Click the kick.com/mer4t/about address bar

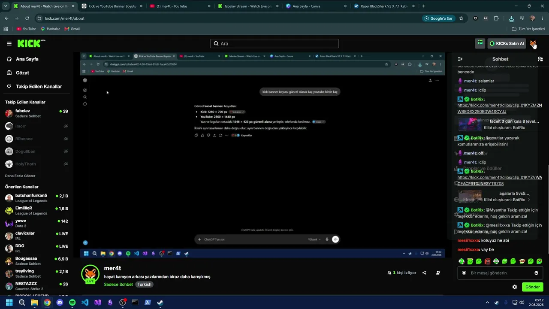click(227, 18)
